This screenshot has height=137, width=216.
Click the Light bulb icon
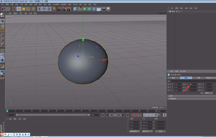108,9
